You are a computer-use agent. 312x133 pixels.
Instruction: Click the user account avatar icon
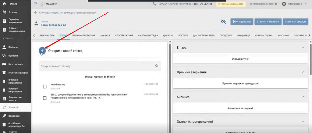(x=284, y=4)
